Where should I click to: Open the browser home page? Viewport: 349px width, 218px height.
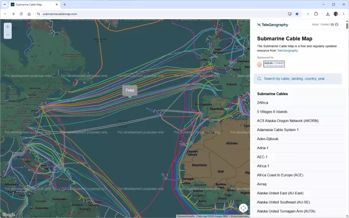(29, 14)
